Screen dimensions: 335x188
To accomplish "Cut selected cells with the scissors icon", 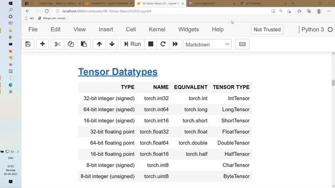I will [x=58, y=44].
